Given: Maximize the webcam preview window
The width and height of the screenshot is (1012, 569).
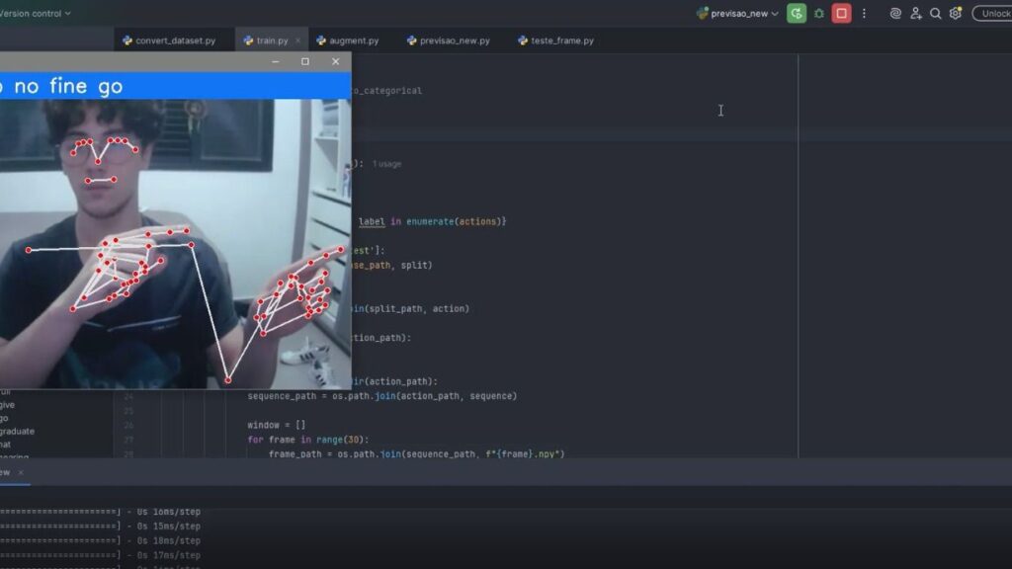Looking at the screenshot, I should coord(304,61).
